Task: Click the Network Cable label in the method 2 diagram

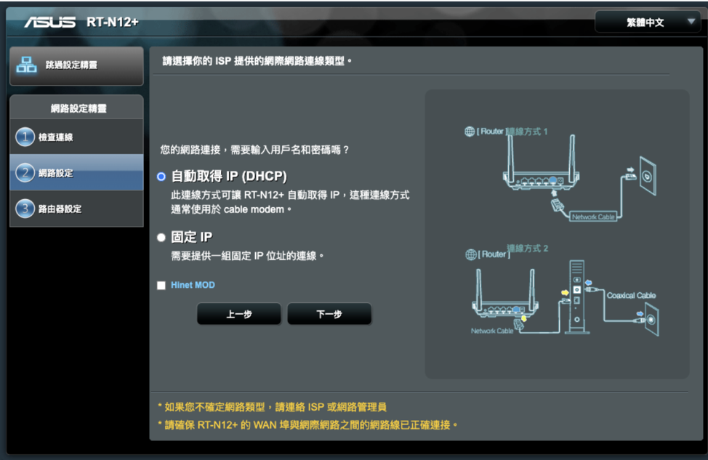Action: pyautogui.click(x=492, y=331)
